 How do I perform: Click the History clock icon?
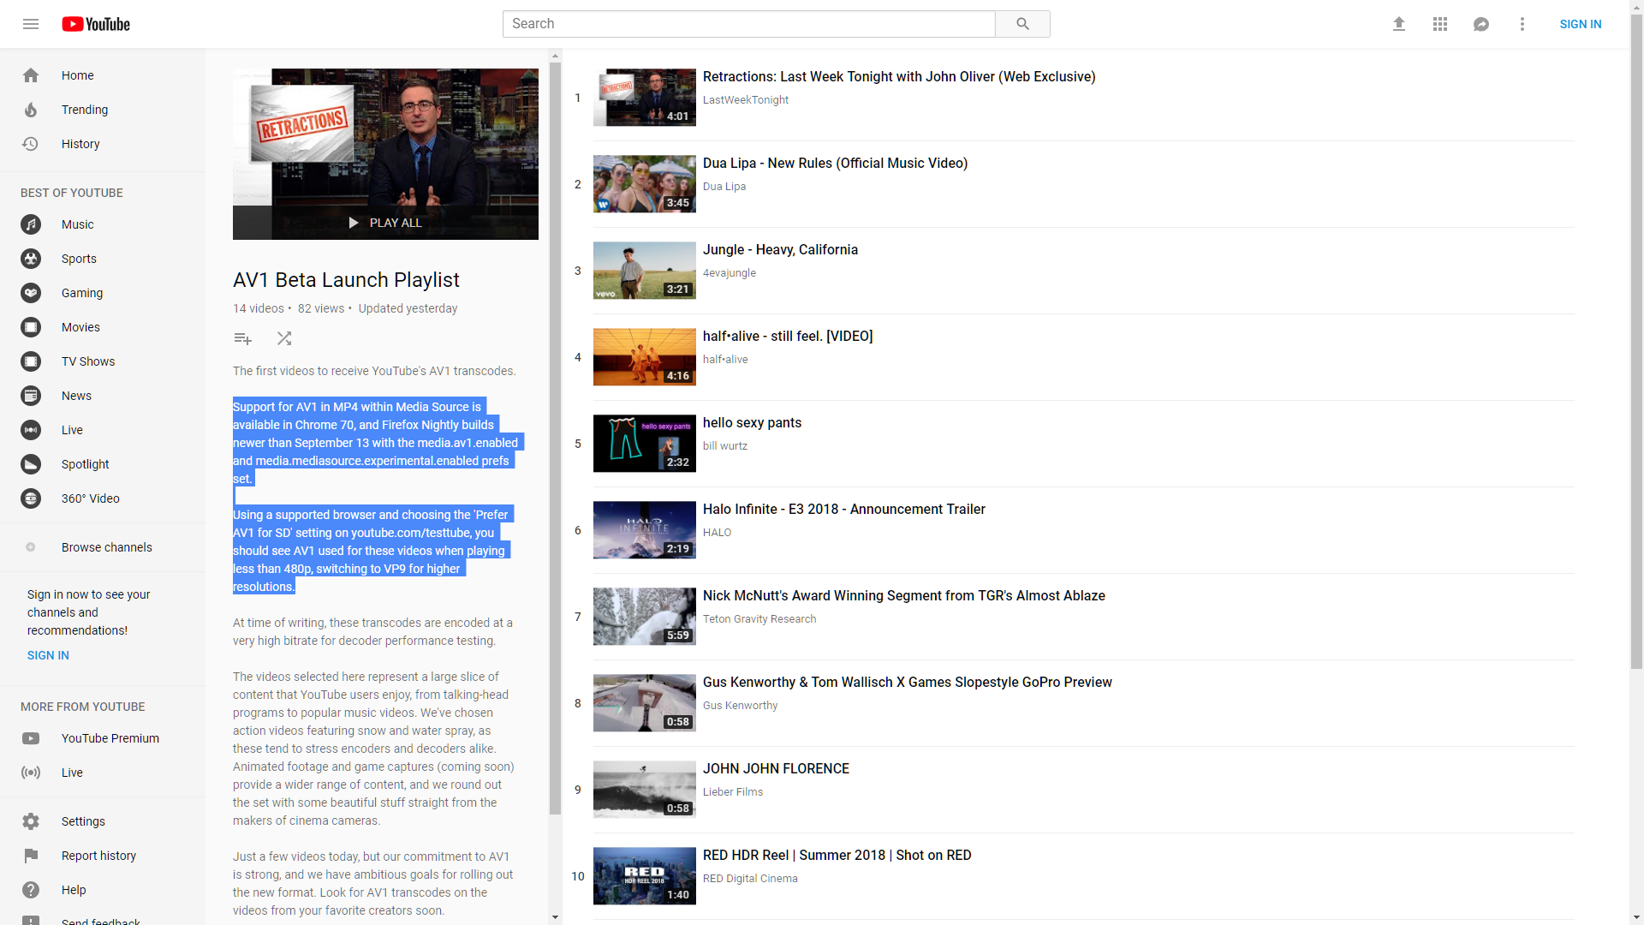(31, 144)
